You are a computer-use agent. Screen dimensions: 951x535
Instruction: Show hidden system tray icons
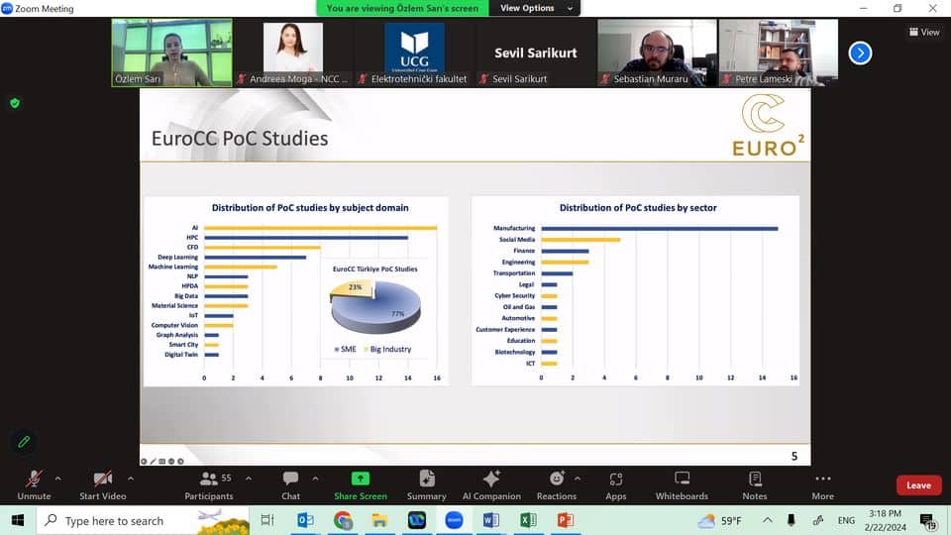coord(767,520)
